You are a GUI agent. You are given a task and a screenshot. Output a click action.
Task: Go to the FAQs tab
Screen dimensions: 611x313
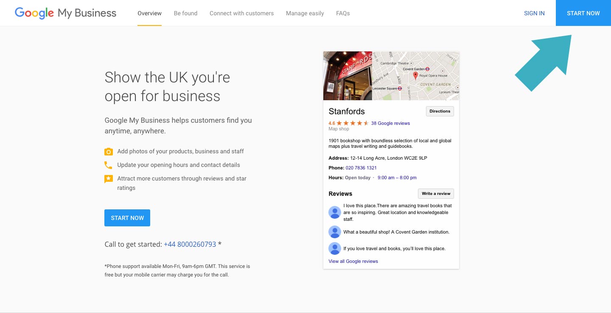(343, 13)
